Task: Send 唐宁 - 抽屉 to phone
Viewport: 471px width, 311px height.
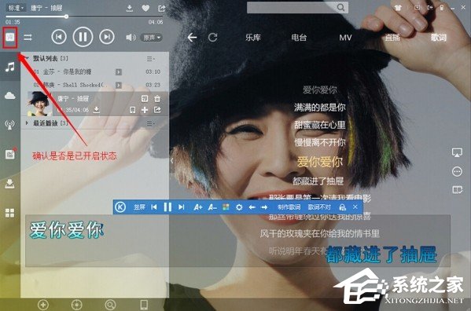Action: [x=132, y=110]
